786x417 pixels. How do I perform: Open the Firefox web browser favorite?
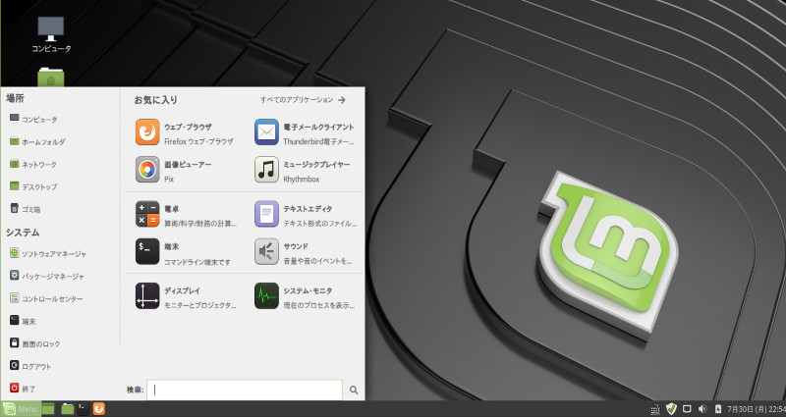tap(186, 133)
